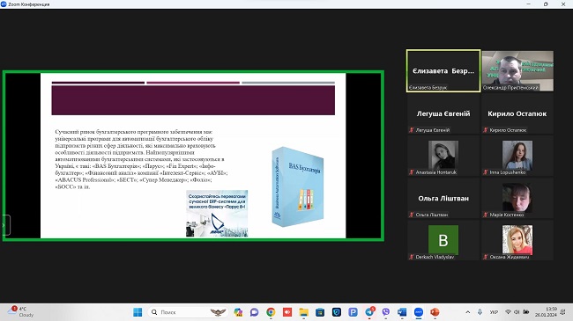Open the weather widget showing Cloudy
Image resolution: width=573 pixels, height=321 pixels.
tap(21, 312)
